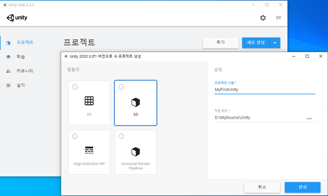Open the 설치 sidebar section

point(21,85)
